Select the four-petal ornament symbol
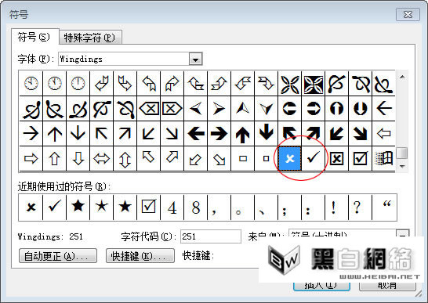The height and width of the screenshot is (303, 428). click(x=290, y=83)
